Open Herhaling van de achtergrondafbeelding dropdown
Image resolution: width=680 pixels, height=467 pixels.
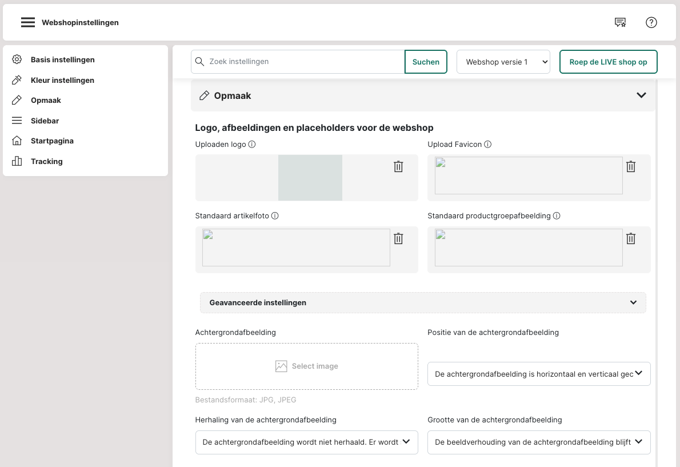coord(306,442)
